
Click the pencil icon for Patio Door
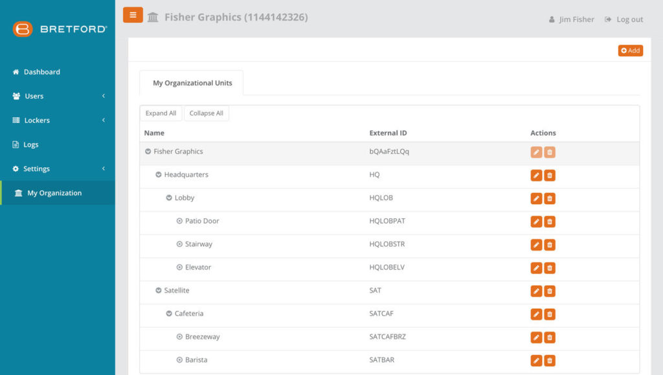coord(536,222)
